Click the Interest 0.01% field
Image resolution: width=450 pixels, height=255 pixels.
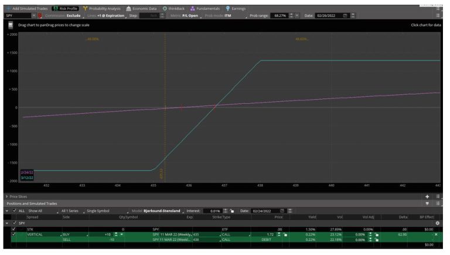coord(213,211)
